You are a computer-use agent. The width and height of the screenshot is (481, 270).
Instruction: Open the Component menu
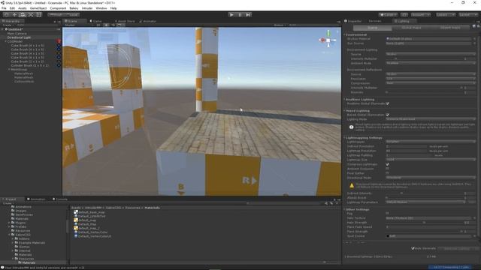(58, 8)
